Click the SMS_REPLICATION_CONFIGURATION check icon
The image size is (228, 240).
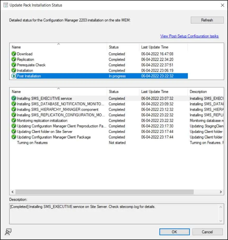[13, 115]
